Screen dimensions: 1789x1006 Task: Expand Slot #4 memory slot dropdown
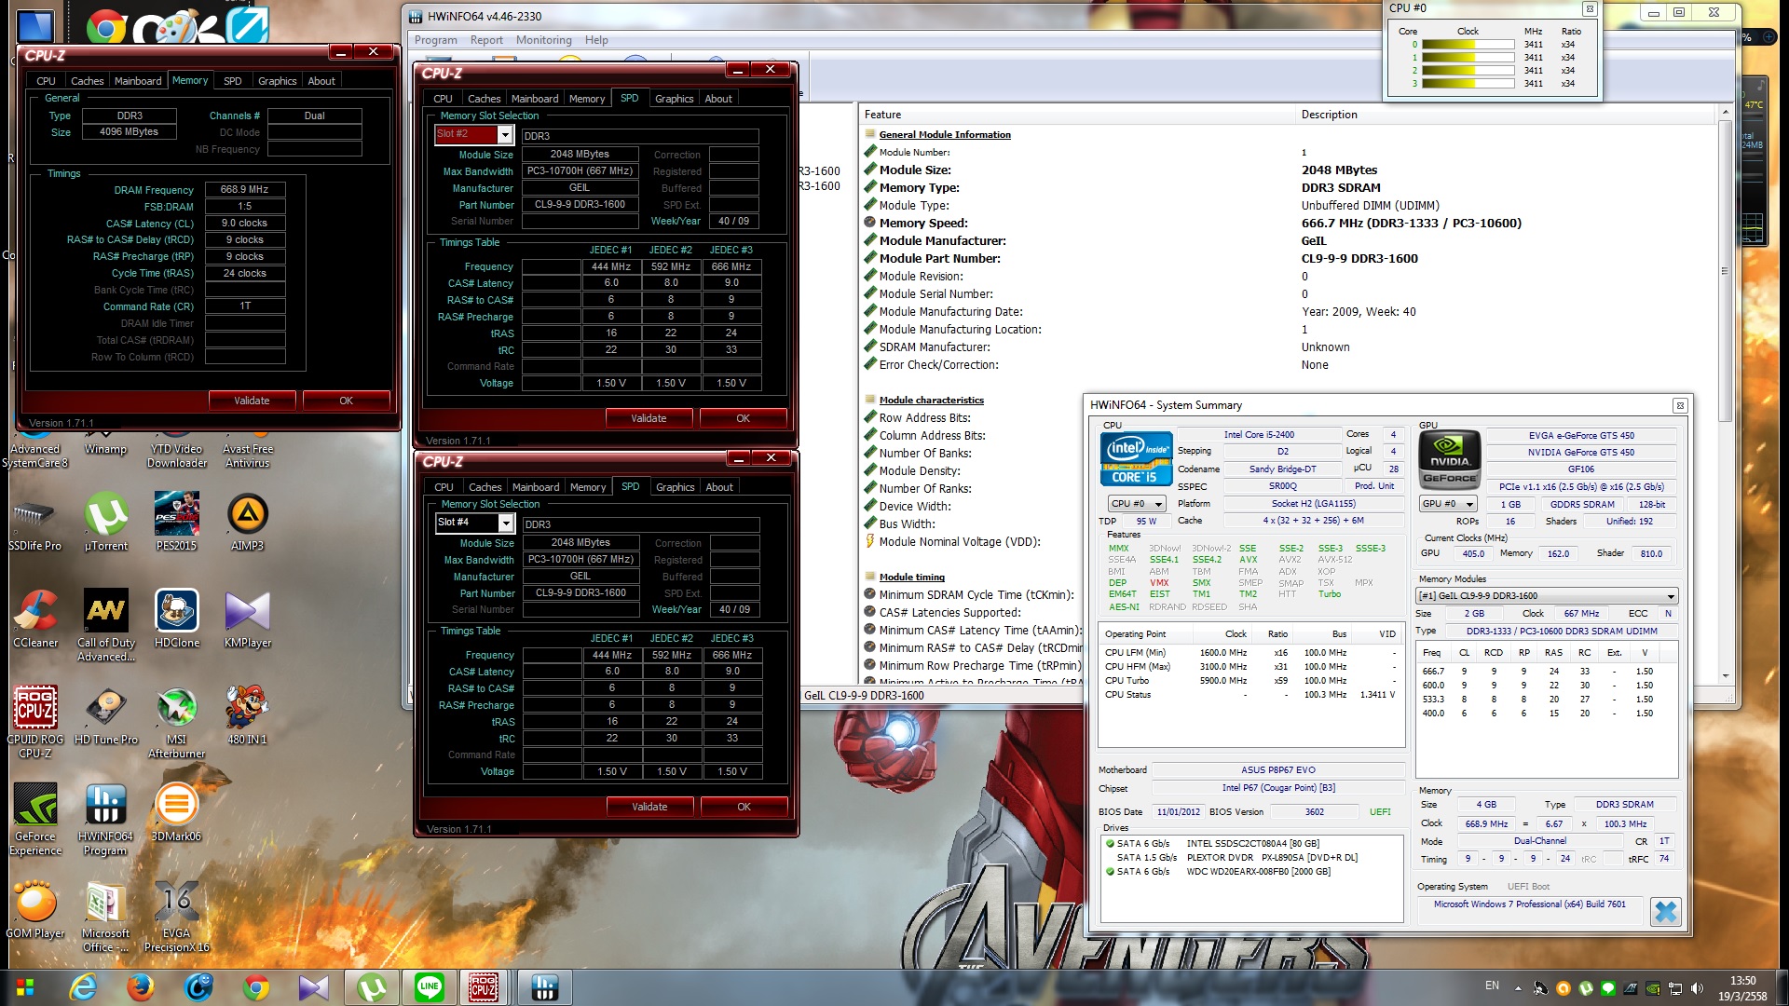[506, 523]
